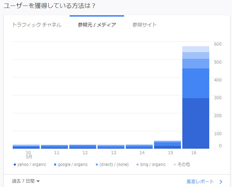Click the その他 legend dot
The image size is (232, 187).
pyautogui.click(x=175, y=165)
